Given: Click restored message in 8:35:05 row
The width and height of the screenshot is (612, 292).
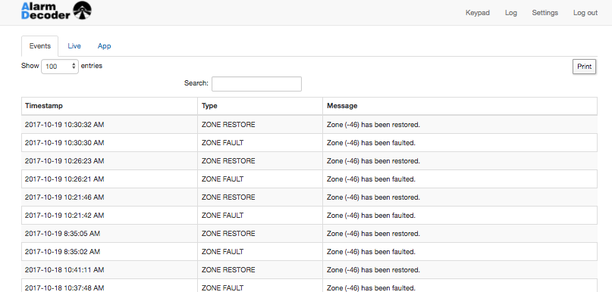Looking at the screenshot, I should (374, 234).
